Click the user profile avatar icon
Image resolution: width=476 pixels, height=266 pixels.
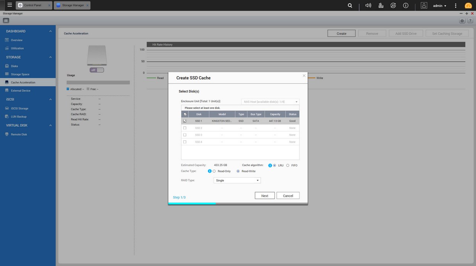(424, 6)
